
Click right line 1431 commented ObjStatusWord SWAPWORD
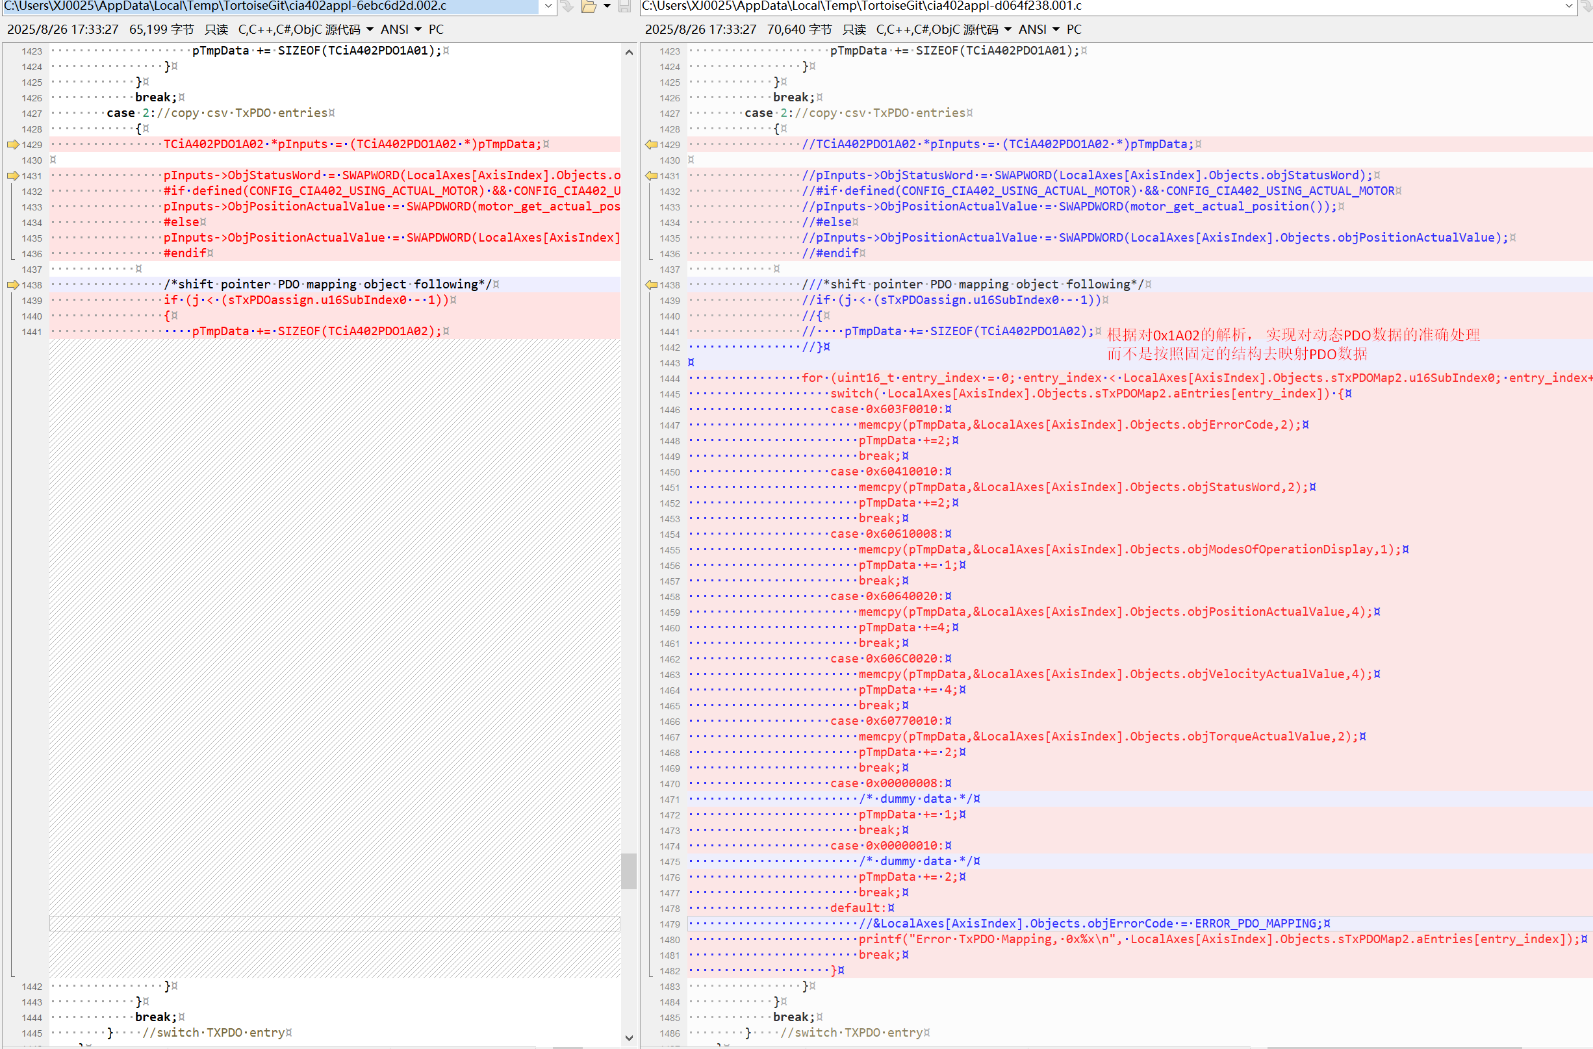(1087, 175)
